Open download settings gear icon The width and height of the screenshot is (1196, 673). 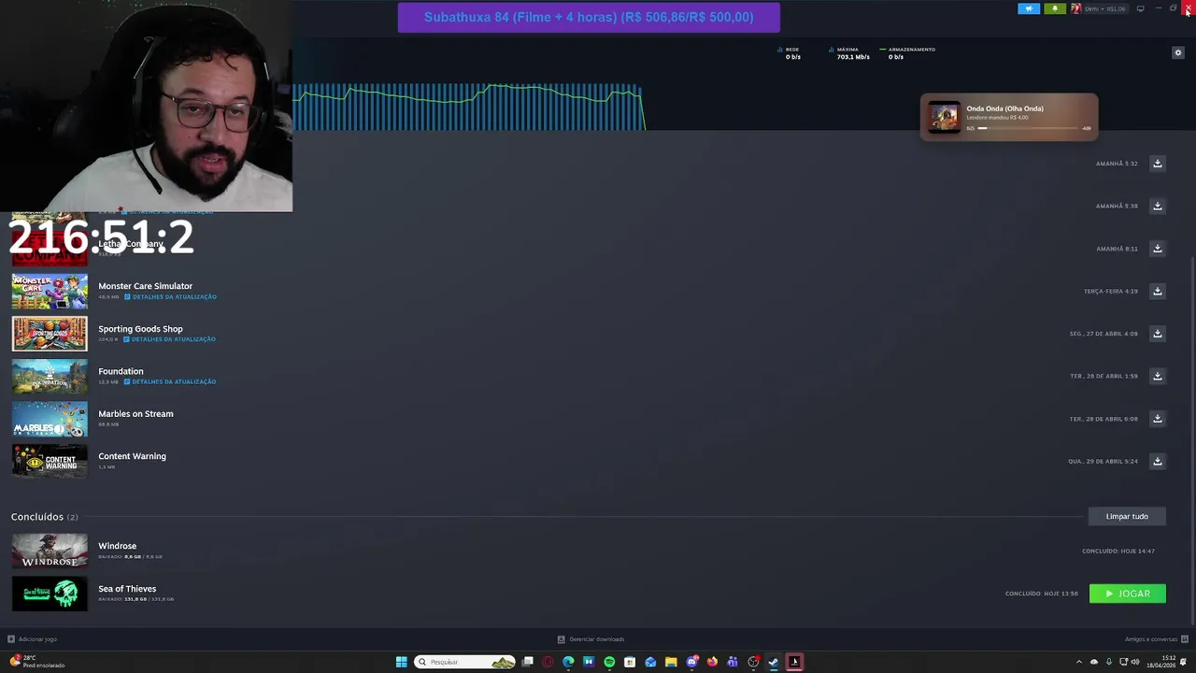1177,52
